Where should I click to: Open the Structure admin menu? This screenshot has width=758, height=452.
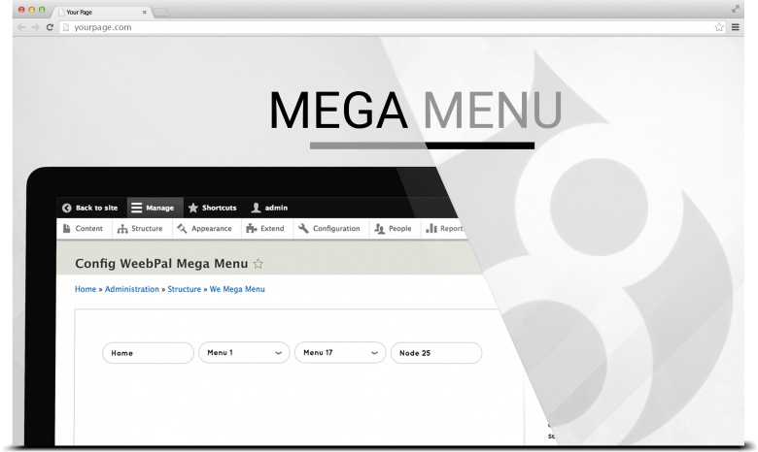(x=140, y=229)
